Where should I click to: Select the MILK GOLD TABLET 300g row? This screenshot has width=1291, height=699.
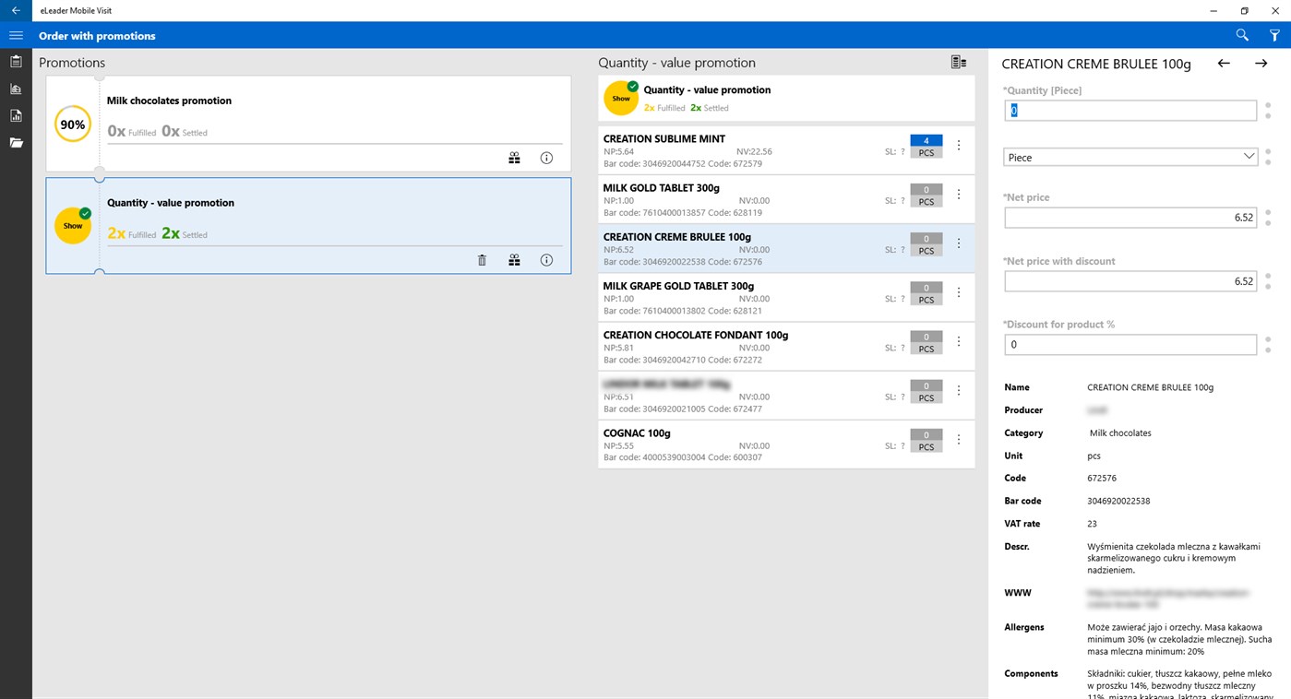coord(786,199)
